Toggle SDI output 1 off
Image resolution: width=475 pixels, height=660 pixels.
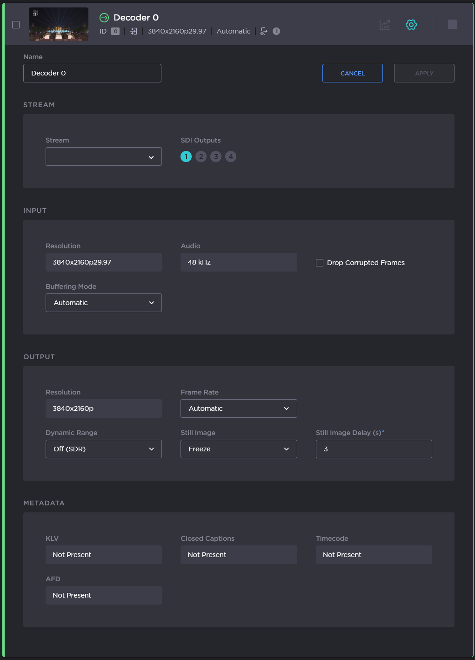pos(186,156)
